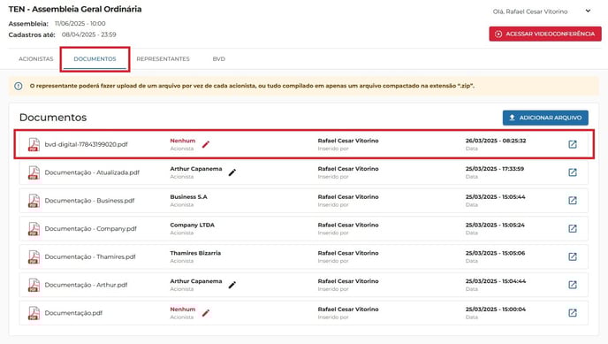Click greeting text Olá, Rafael Cesar Vitorino
The height and width of the screenshot is (344, 608).
[x=530, y=11]
